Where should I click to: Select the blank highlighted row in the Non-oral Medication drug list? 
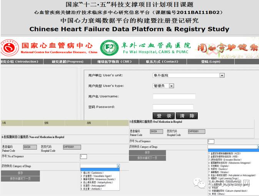(100, 170)
